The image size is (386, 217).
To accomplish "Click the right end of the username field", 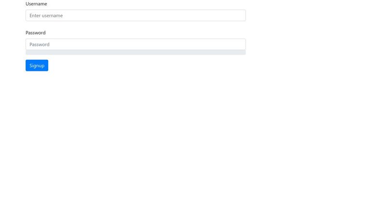I will point(241,15).
